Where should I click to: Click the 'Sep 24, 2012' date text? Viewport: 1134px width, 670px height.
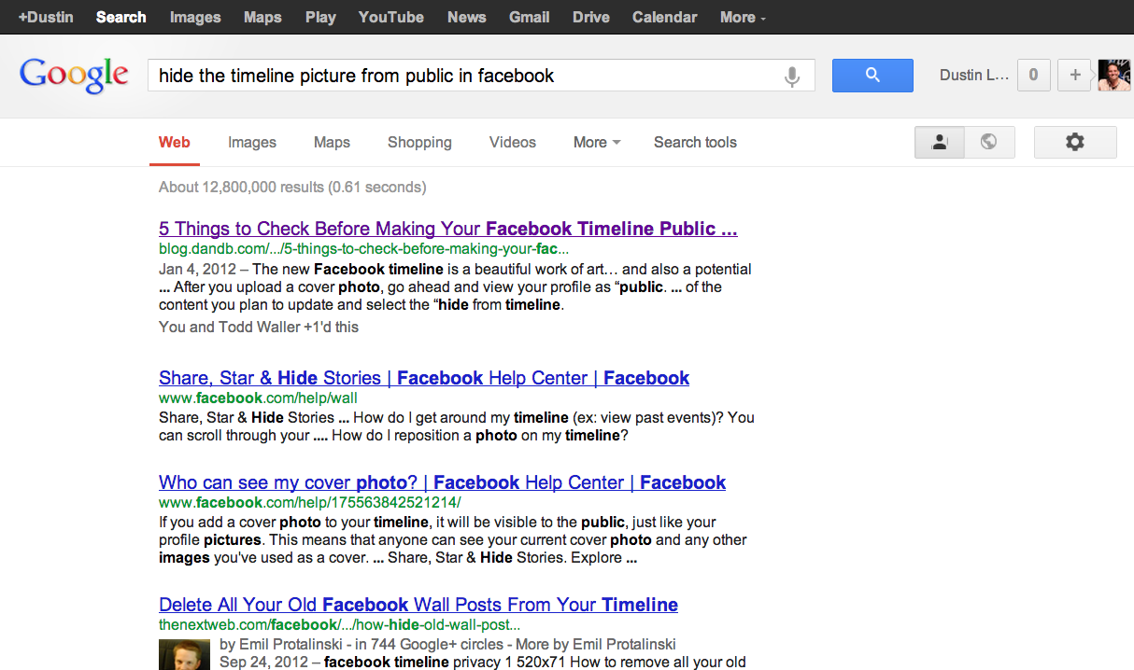pyautogui.click(x=264, y=663)
